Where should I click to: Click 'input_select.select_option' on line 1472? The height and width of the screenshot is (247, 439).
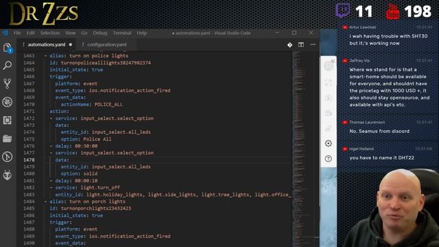117,119
